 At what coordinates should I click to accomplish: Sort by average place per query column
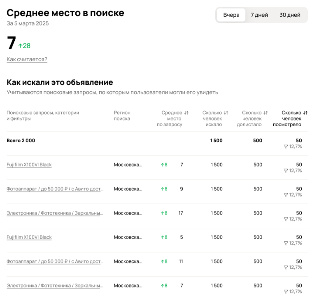coord(186,113)
